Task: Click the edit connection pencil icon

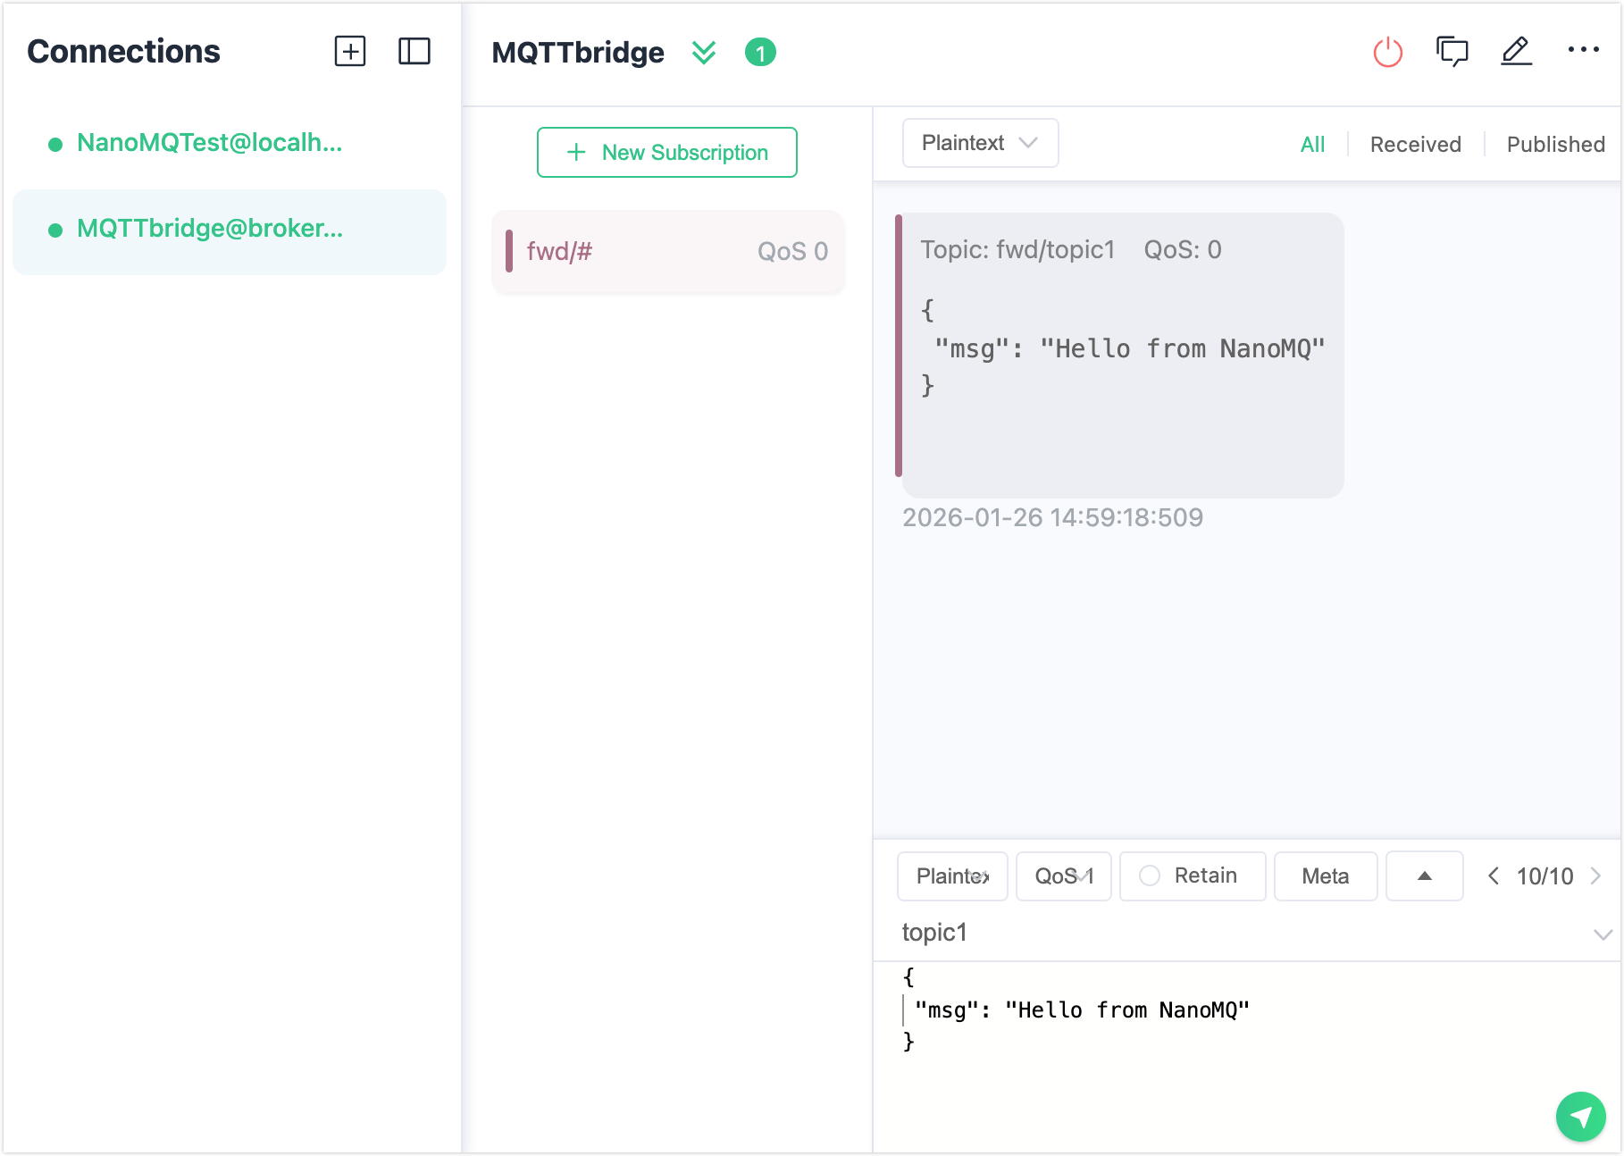Action: tap(1516, 52)
